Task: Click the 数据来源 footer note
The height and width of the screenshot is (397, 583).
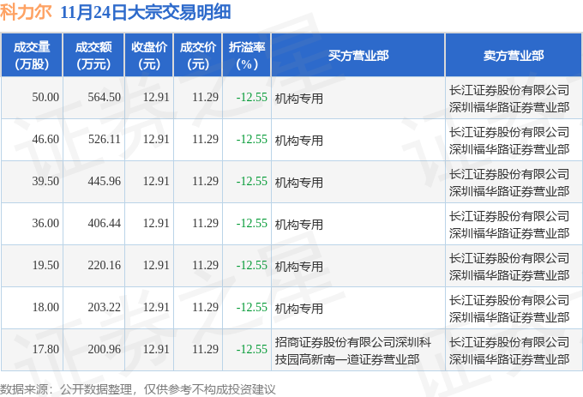Action: pos(138,389)
